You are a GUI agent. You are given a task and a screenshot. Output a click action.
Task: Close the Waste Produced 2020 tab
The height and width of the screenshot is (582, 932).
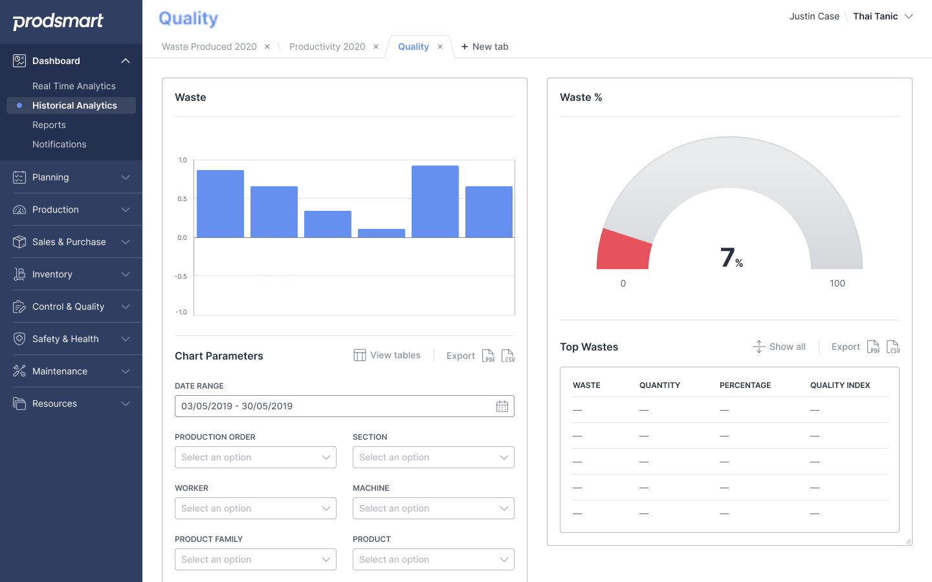coord(267,47)
